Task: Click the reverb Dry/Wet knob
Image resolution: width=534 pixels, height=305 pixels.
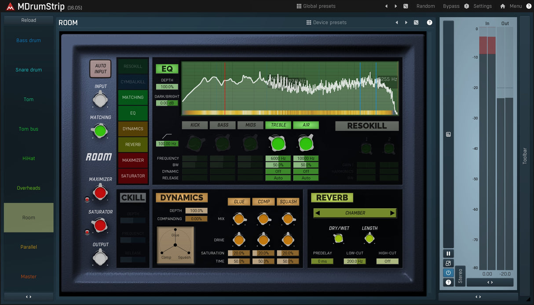Action: 338,239
